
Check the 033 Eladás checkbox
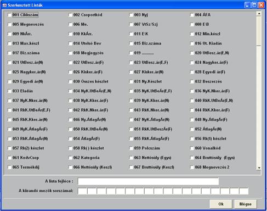point(9,91)
